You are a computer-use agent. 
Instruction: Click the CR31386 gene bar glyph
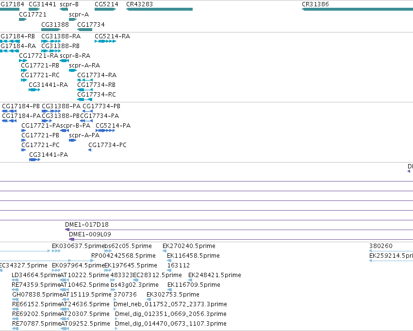(357, 9)
